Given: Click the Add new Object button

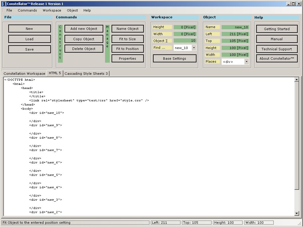Looking at the screenshot, I should click(84, 29).
